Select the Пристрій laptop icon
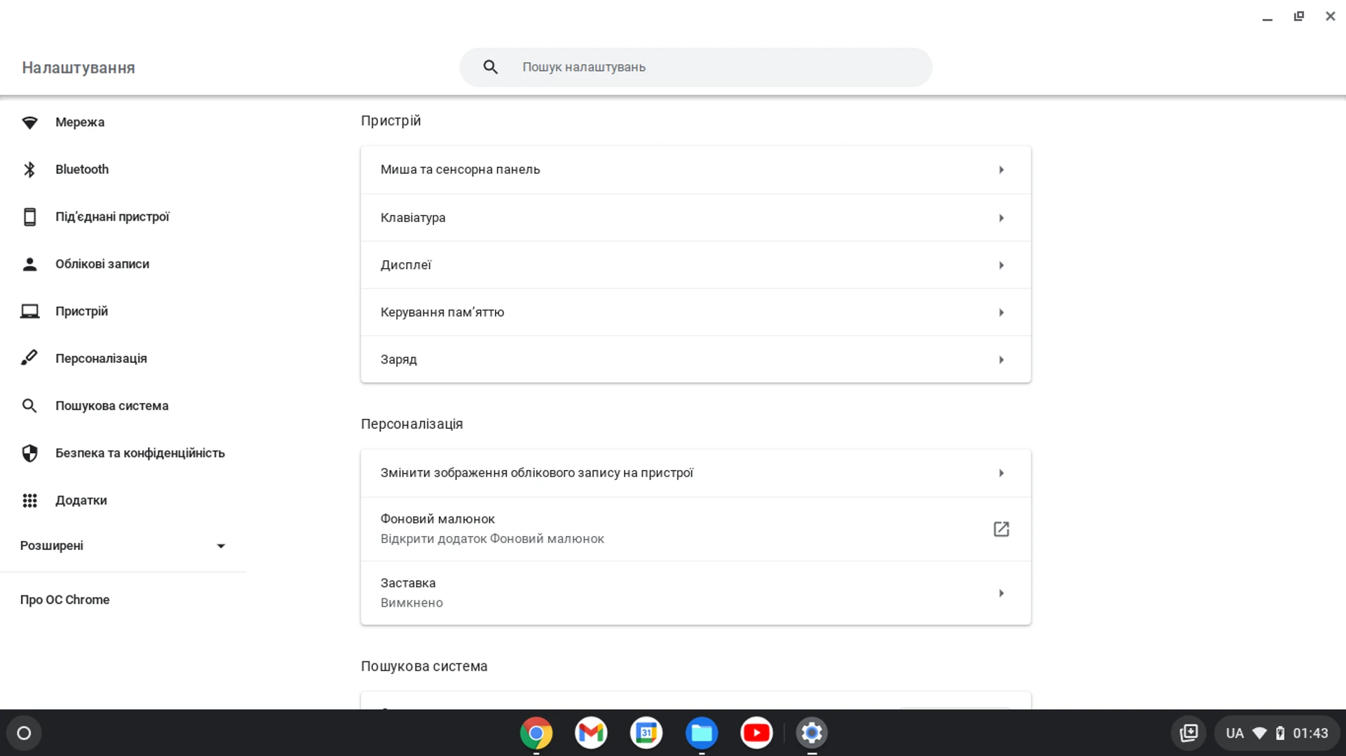The height and width of the screenshot is (756, 1346). point(30,311)
